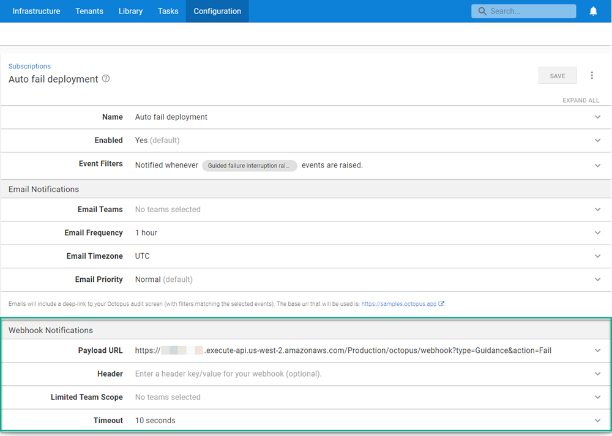Open the Library tab

[130, 11]
